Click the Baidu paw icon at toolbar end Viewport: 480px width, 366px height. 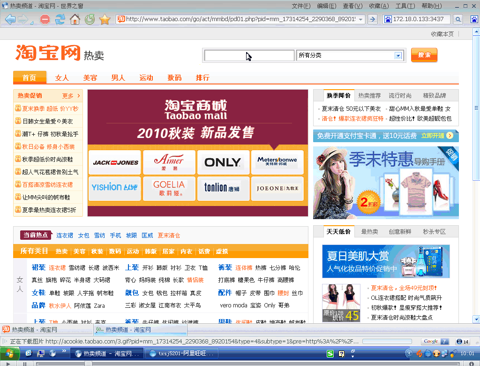click(x=474, y=19)
